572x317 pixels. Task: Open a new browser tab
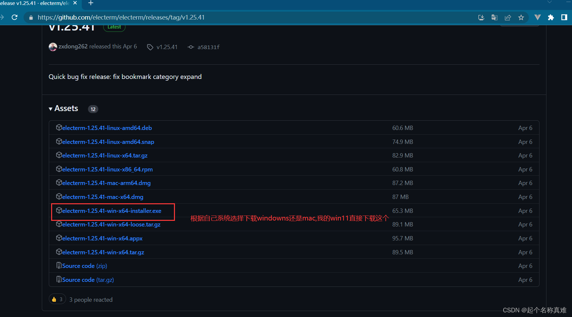(x=91, y=3)
